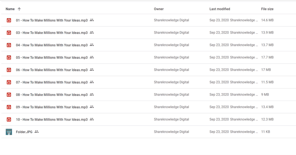The width and height of the screenshot is (296, 155).
Task: Click the audio icon for 09 mp3 file
Action: 9,107
